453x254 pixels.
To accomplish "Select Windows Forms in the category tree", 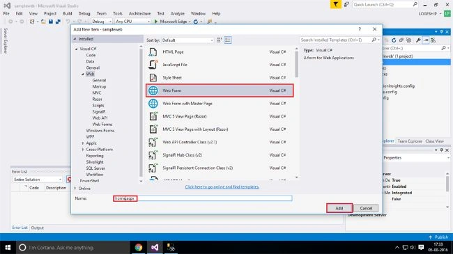I will click(x=100, y=131).
